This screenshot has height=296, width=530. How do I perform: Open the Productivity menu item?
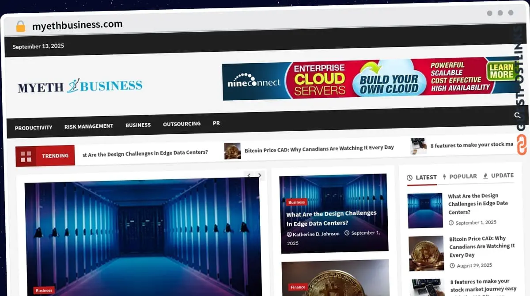[34, 127]
